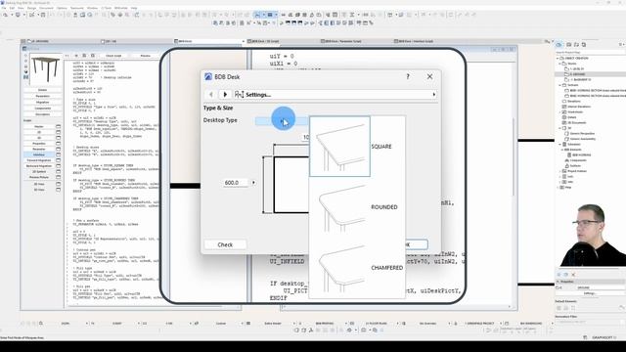The width and height of the screenshot is (626, 352).
Task: Click the arrow next to the 600.0 field
Action: [x=253, y=183]
